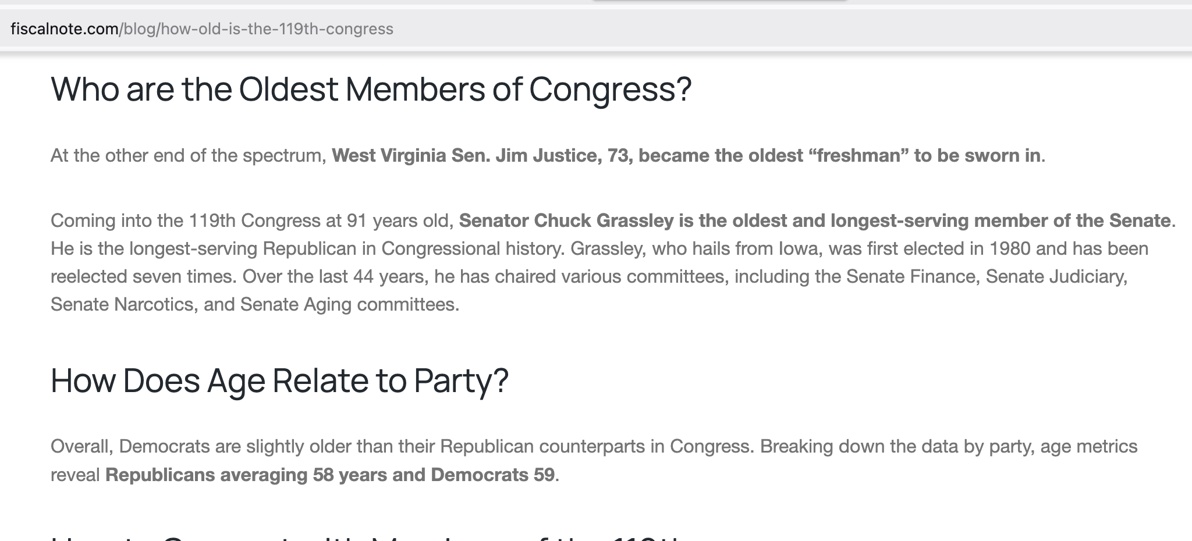Click 'Over the last 44 years' phrase
This screenshot has height=541, width=1192.
[335, 276]
